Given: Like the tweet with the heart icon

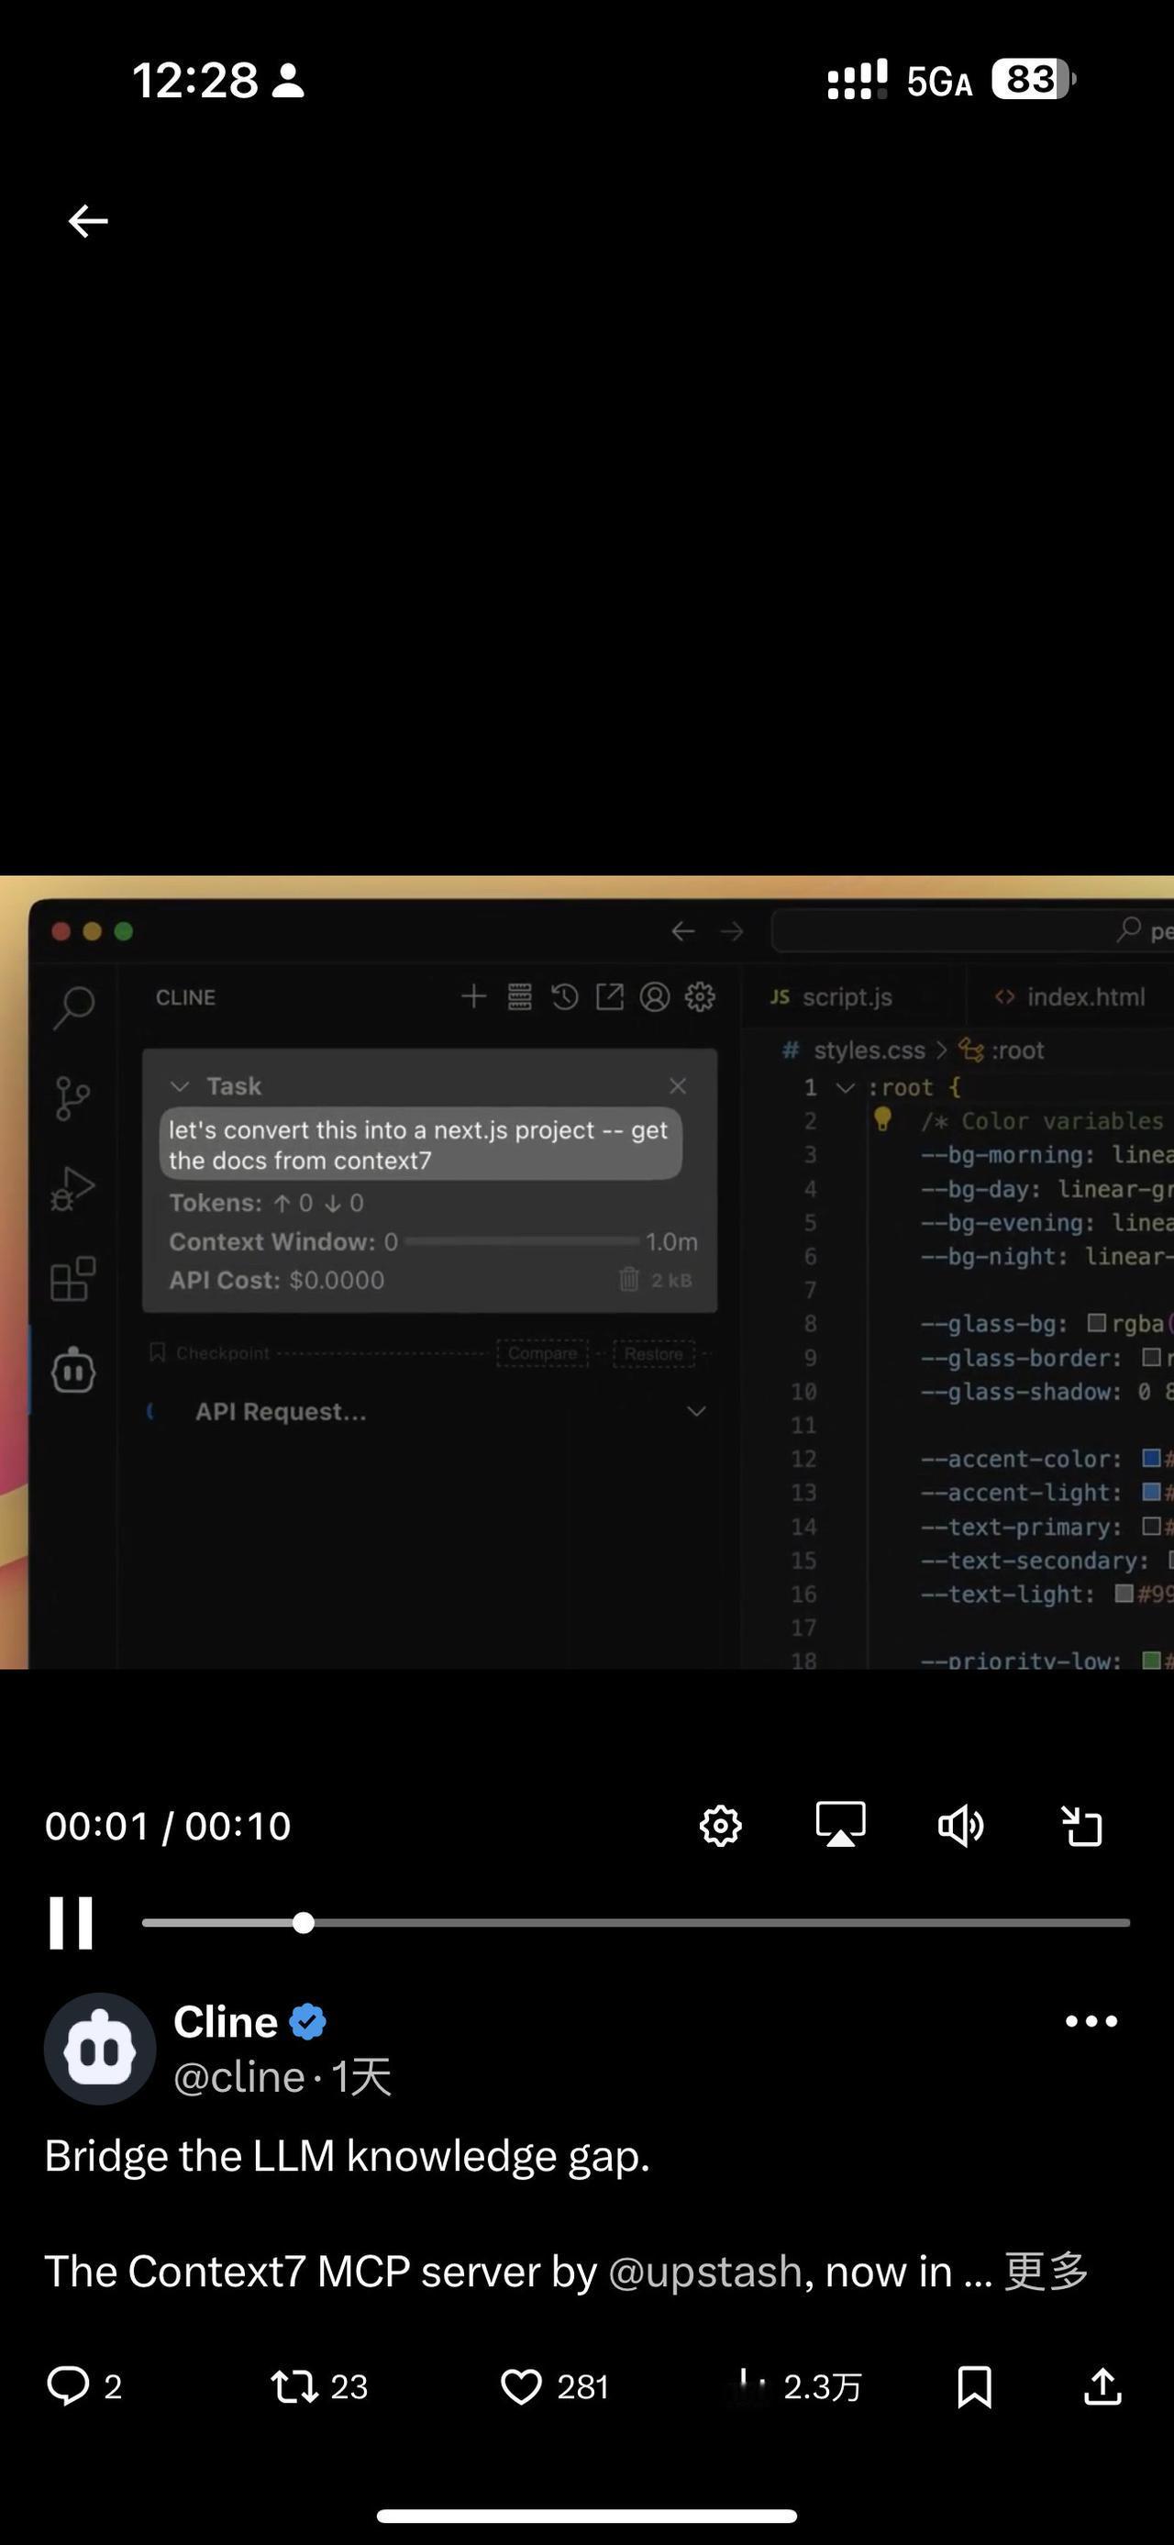Looking at the screenshot, I should coord(521,2387).
